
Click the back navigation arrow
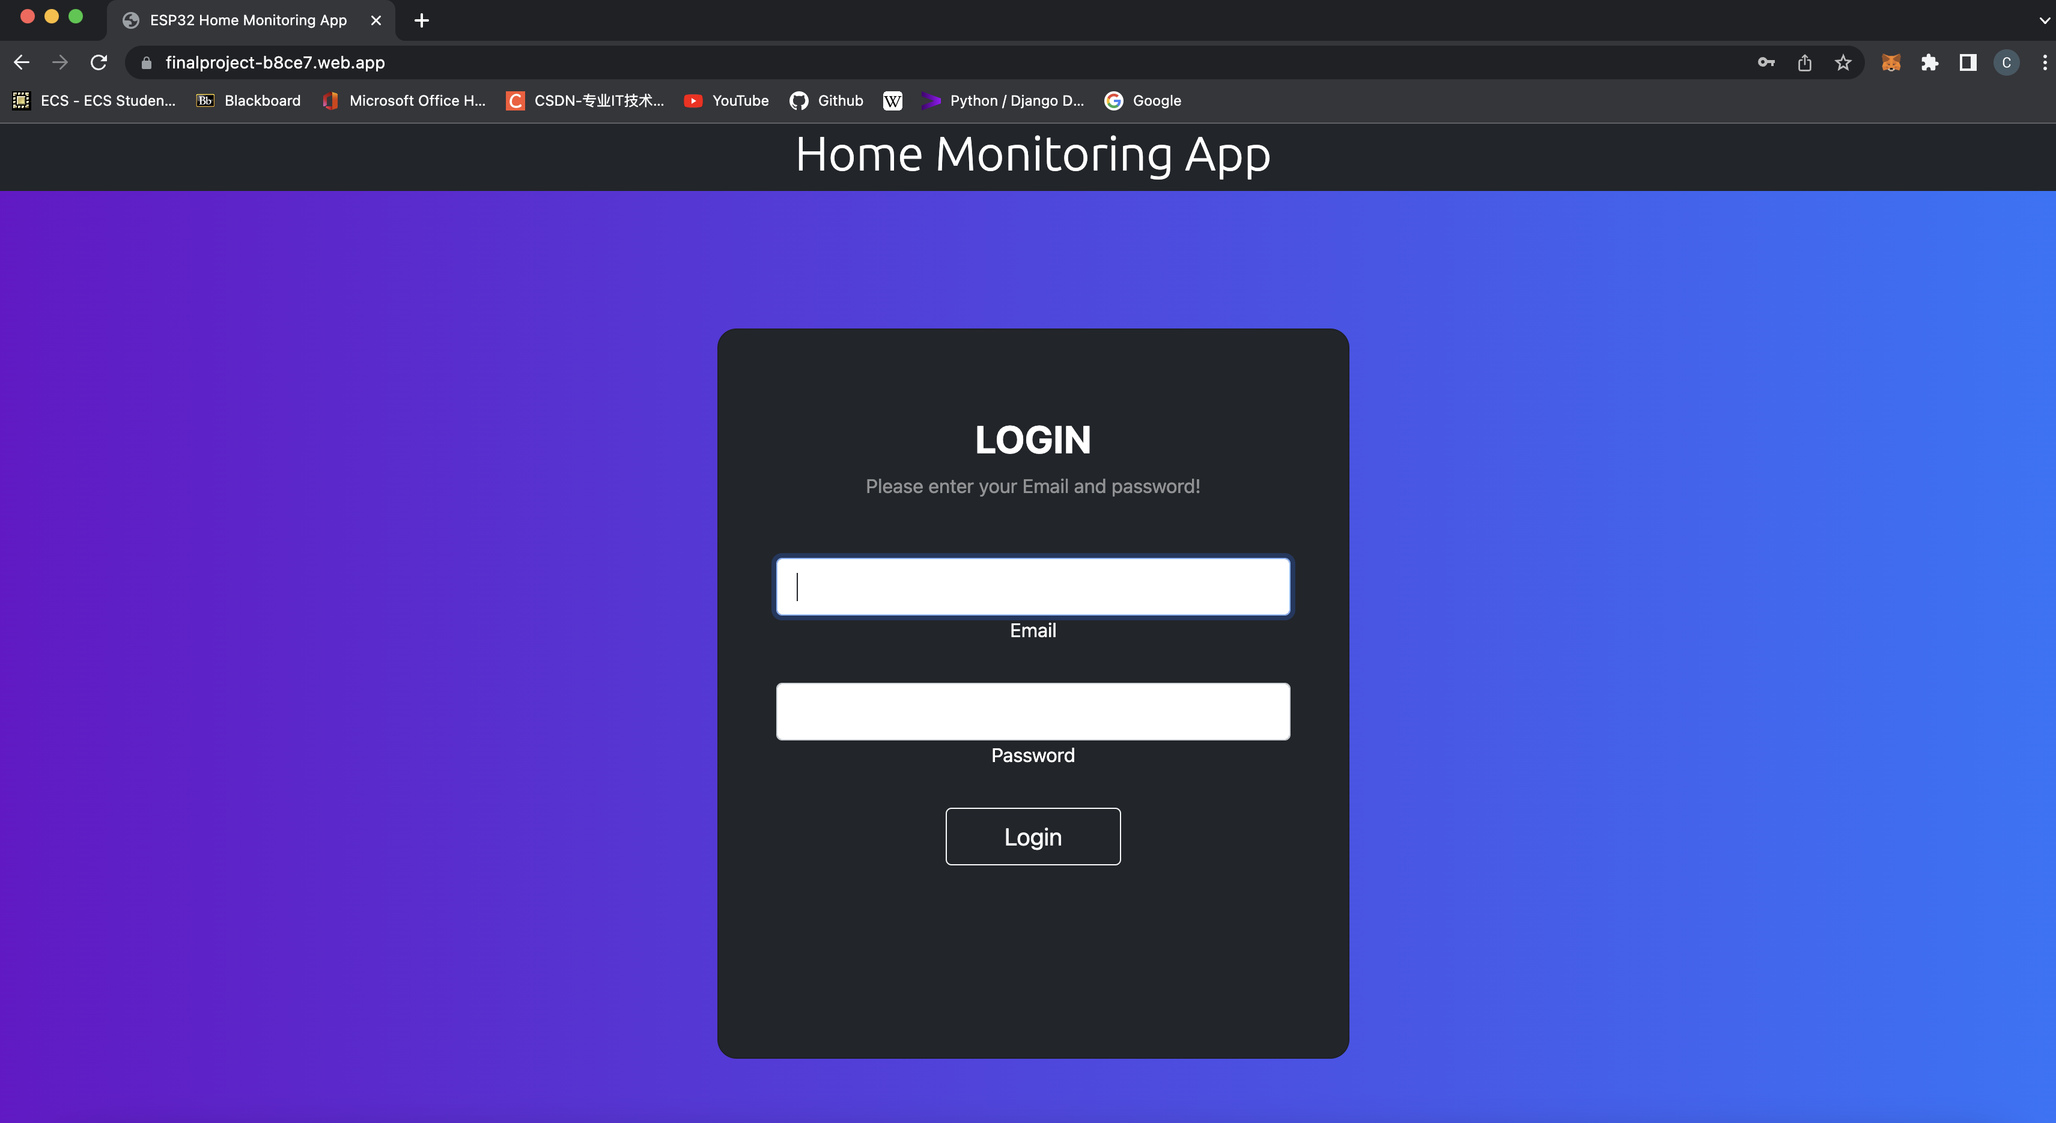pyautogui.click(x=21, y=62)
